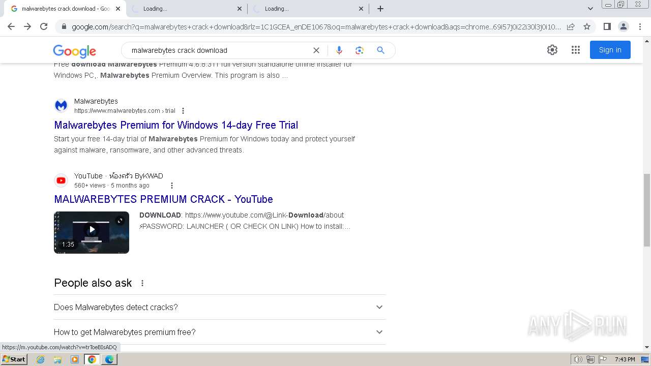This screenshot has height=366, width=651.
Task: Open the Google apps grid
Action: (x=576, y=50)
